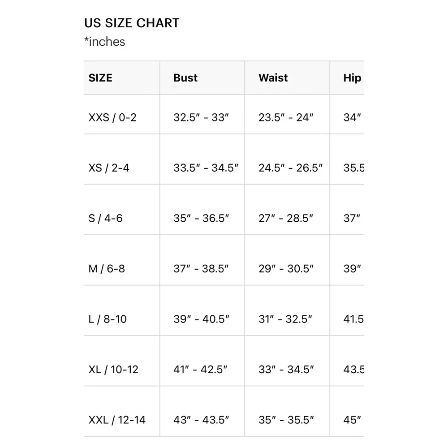448x448 pixels.
Task: Click the XL / 10-12 size row
Action: click(224, 361)
